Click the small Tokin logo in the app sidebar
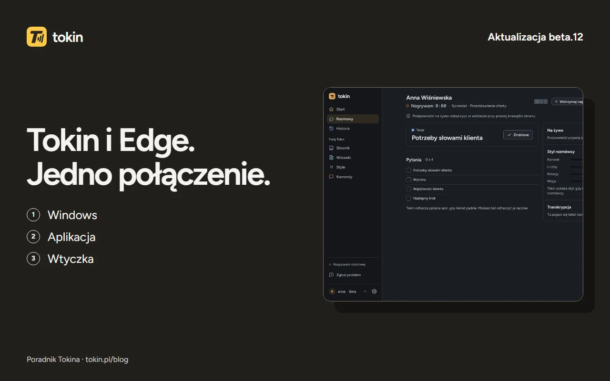Viewport: 610px width, 381px height. (332, 96)
